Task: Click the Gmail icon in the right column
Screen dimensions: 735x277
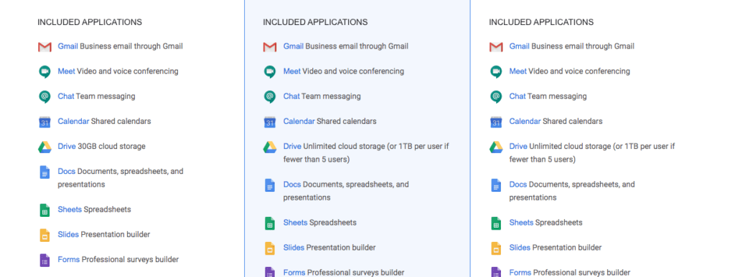Action: point(496,47)
